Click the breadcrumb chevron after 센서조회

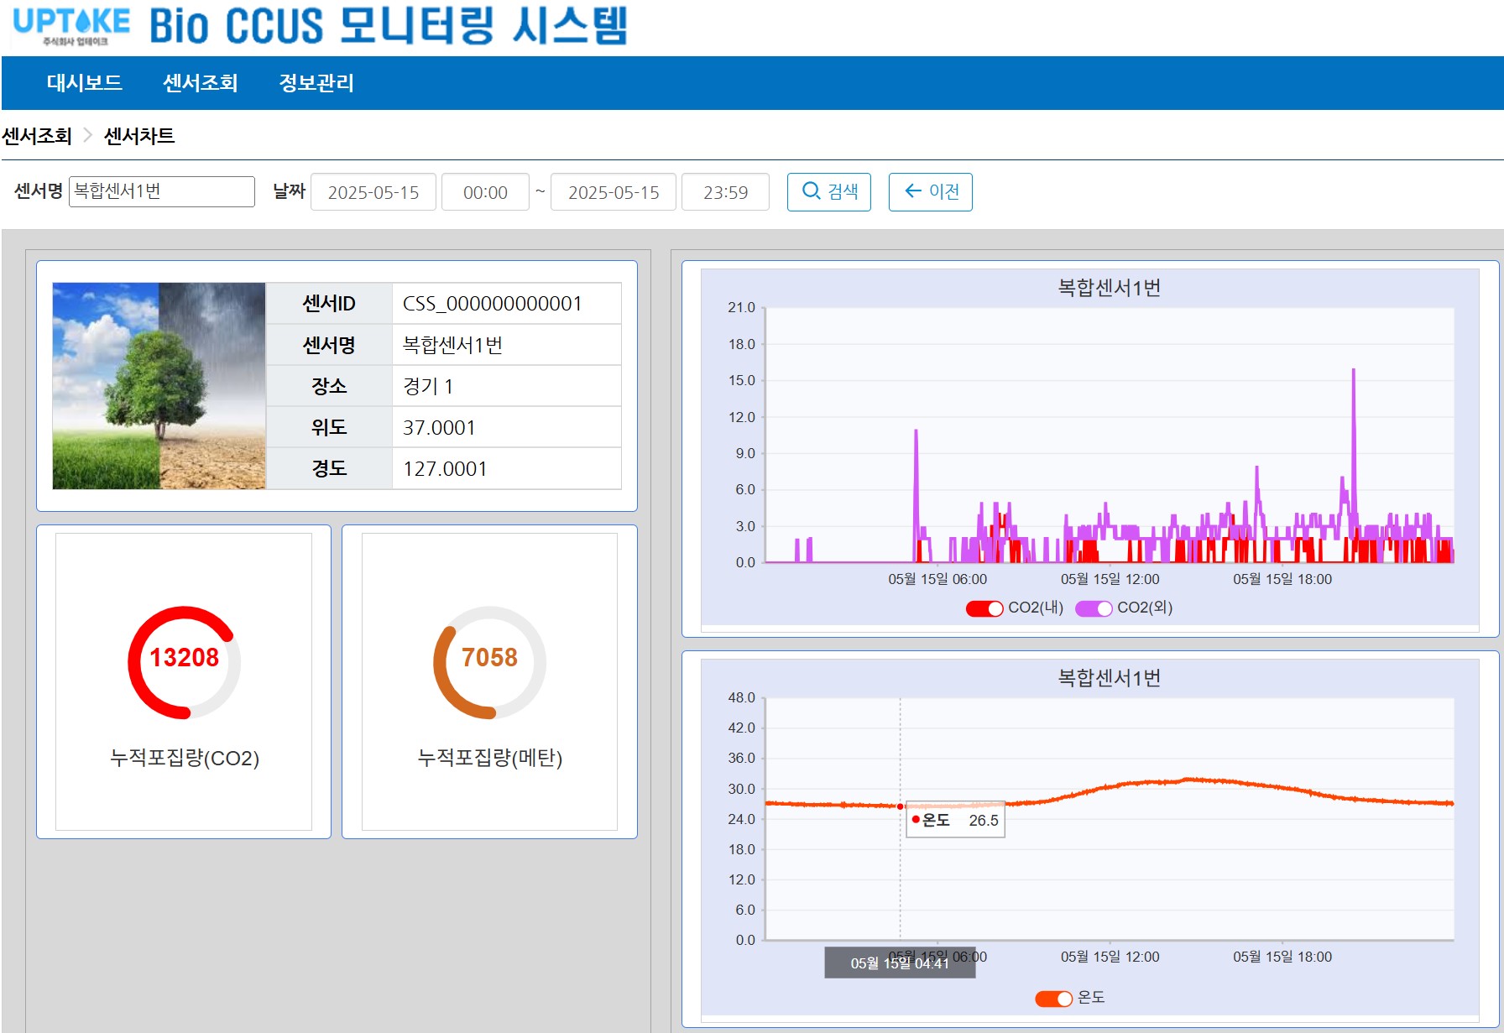87,136
